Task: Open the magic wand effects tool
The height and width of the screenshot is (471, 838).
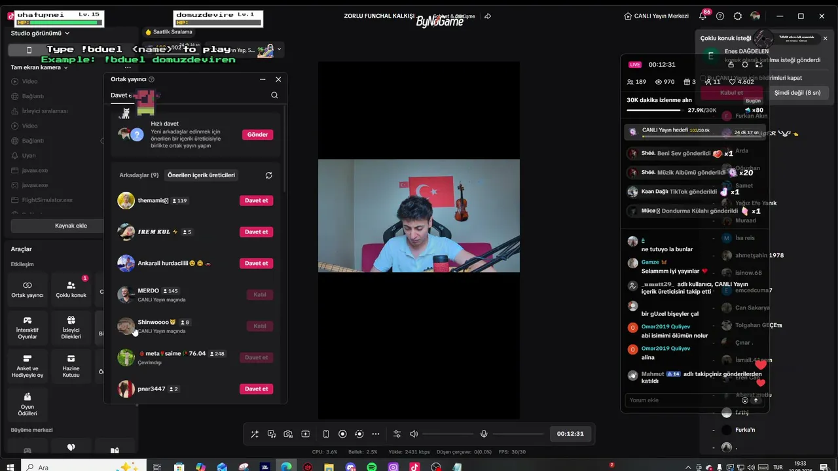Action: coord(255,434)
